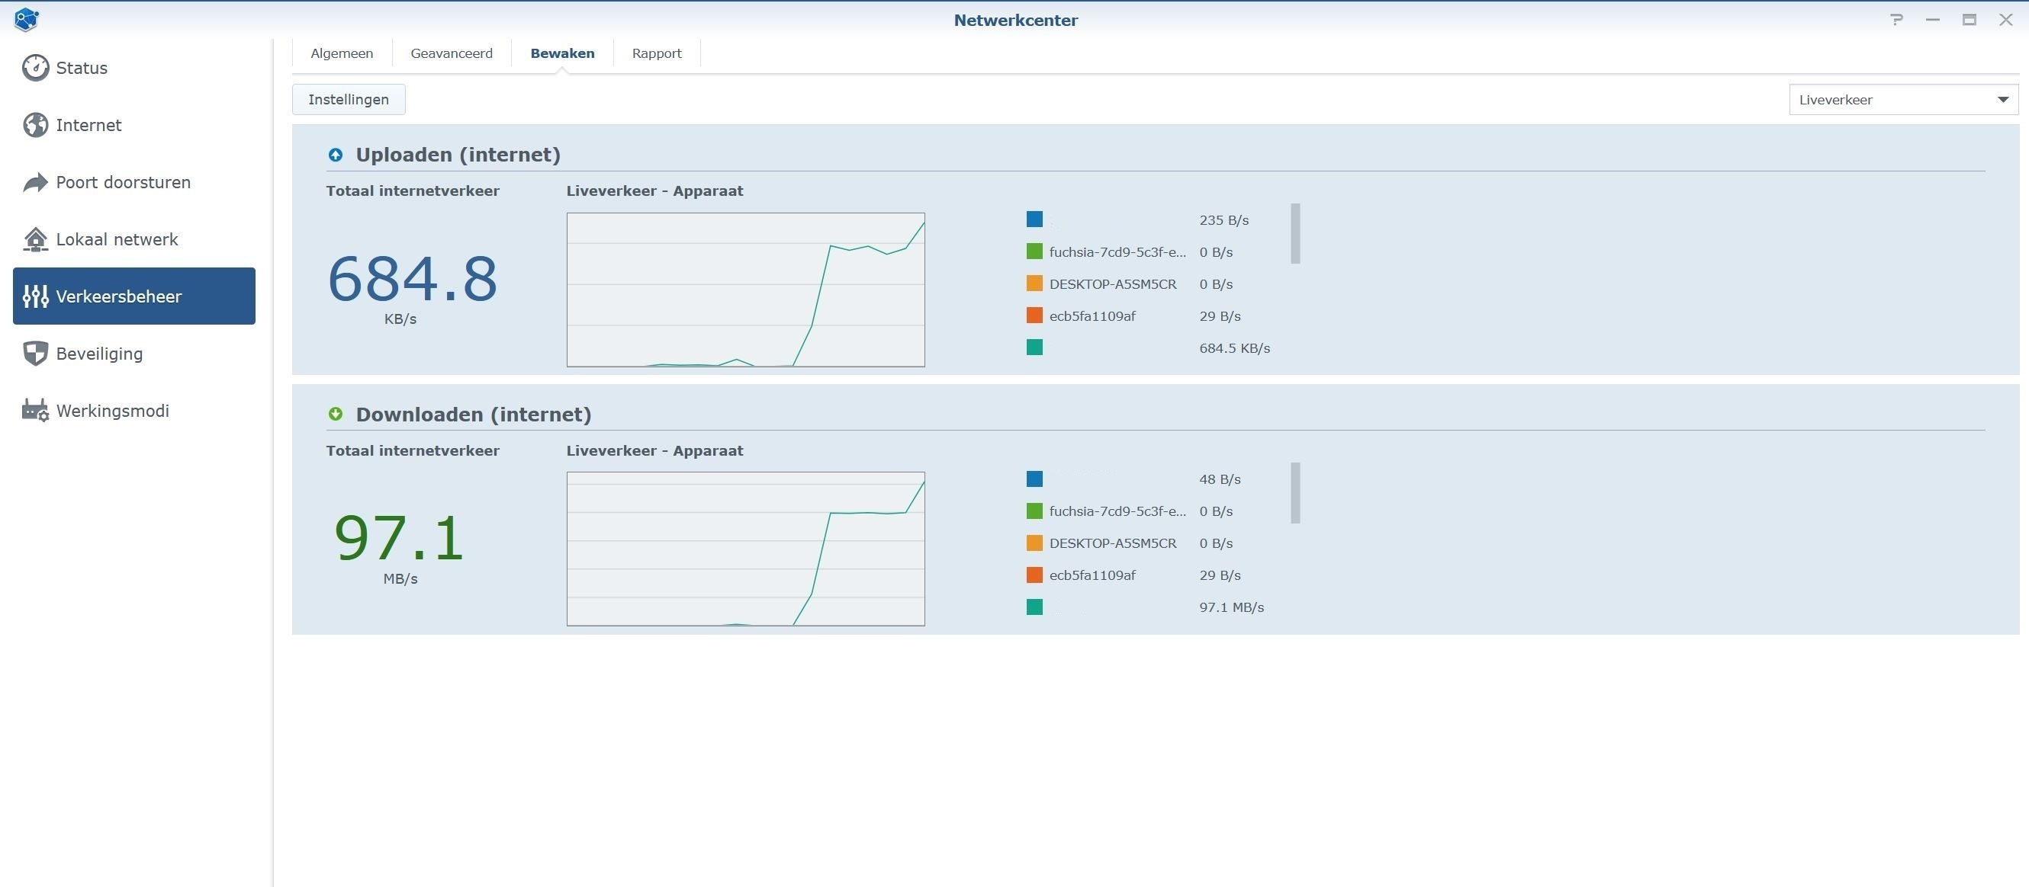Switch to the Rapport tab

pos(657,53)
